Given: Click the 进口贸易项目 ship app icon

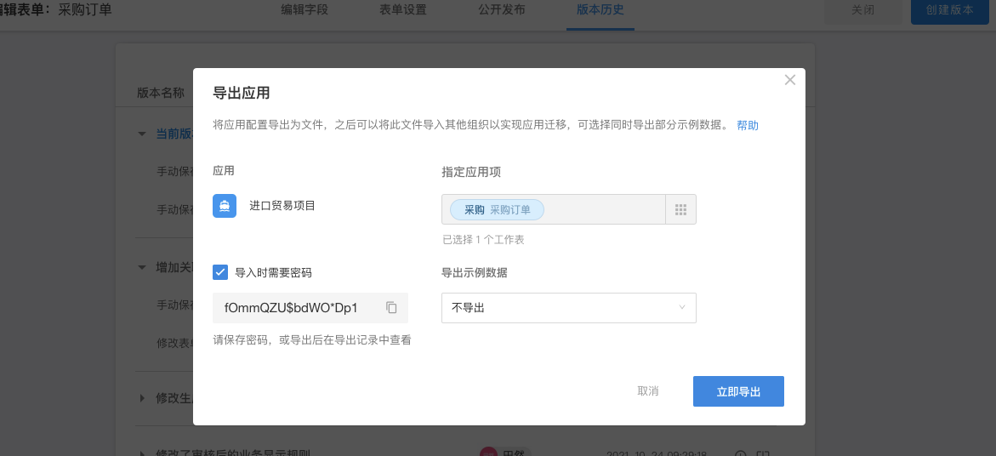Looking at the screenshot, I should pos(225,206).
